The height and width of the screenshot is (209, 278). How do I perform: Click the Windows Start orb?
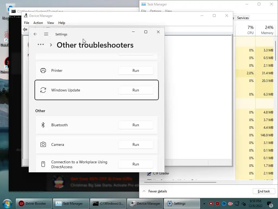[x=7, y=204]
